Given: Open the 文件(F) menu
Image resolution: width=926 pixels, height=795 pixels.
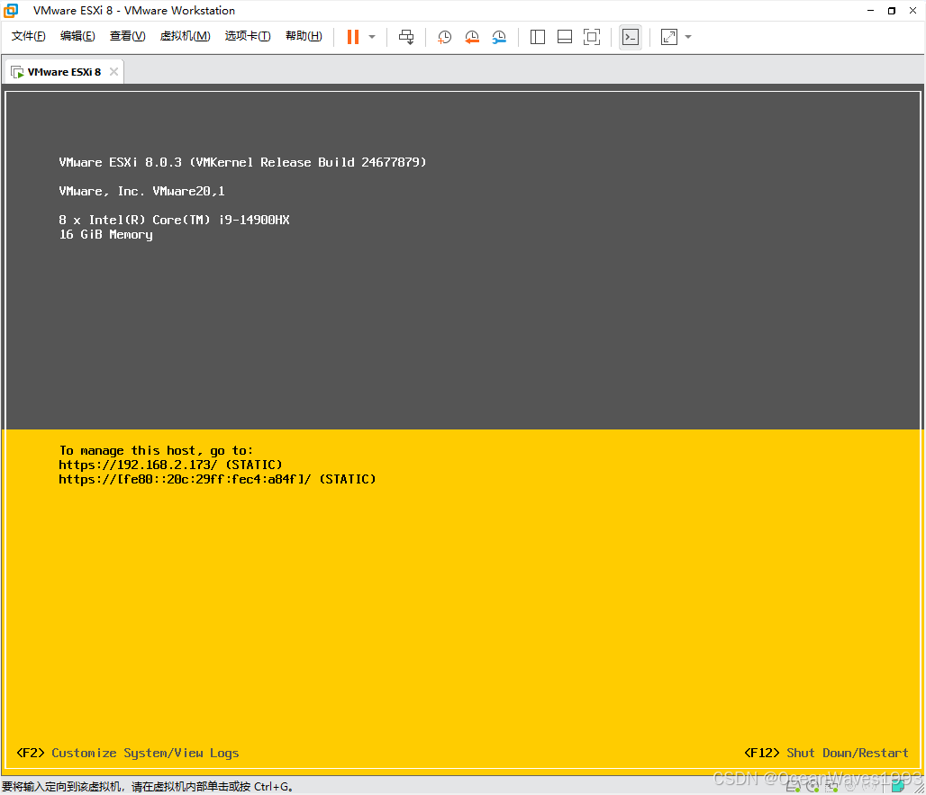Looking at the screenshot, I should tap(28, 36).
